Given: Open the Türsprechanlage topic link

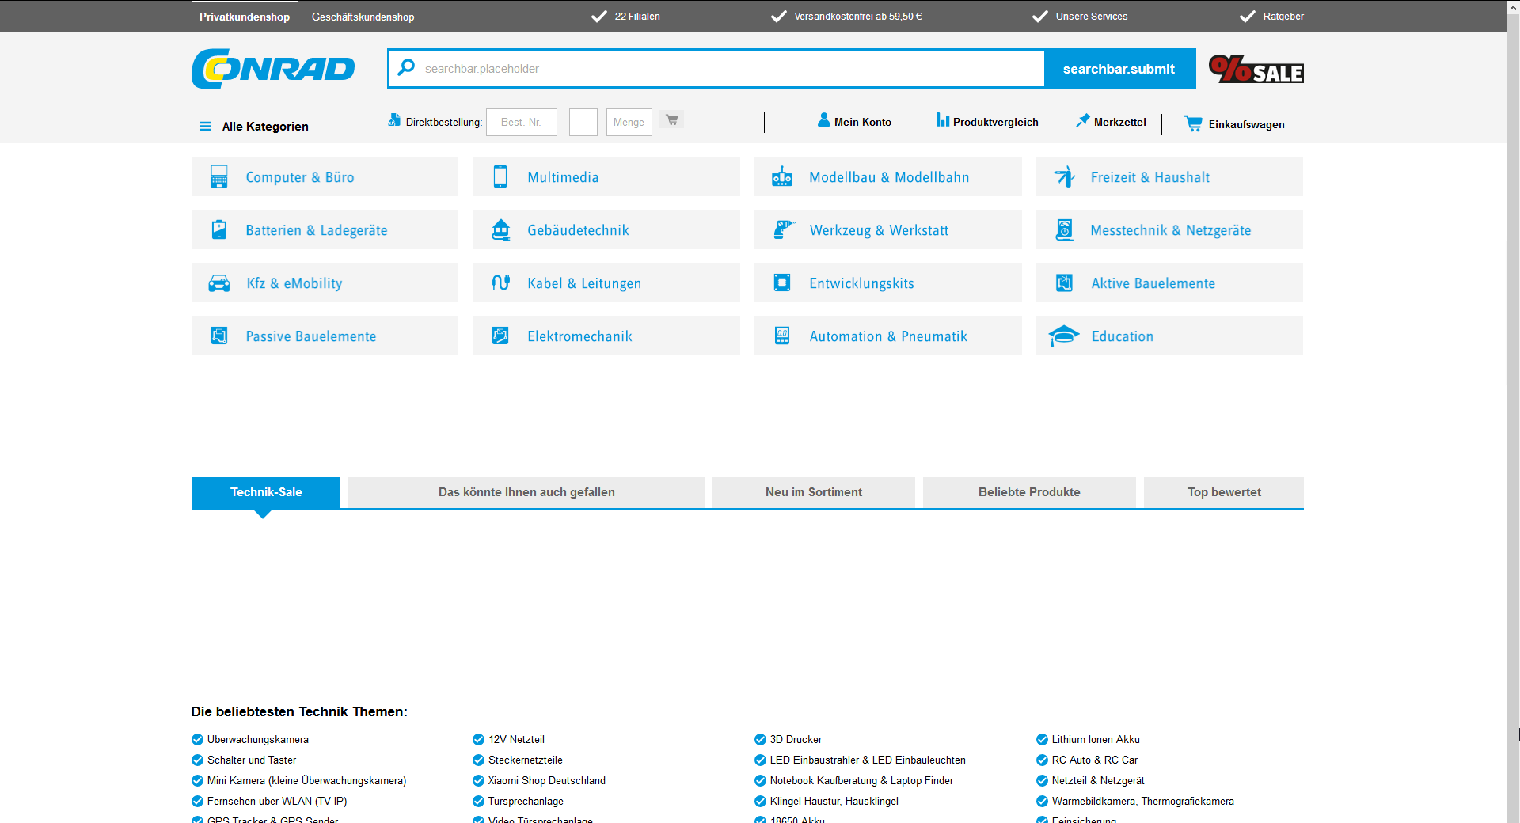Looking at the screenshot, I should click(x=526, y=802).
